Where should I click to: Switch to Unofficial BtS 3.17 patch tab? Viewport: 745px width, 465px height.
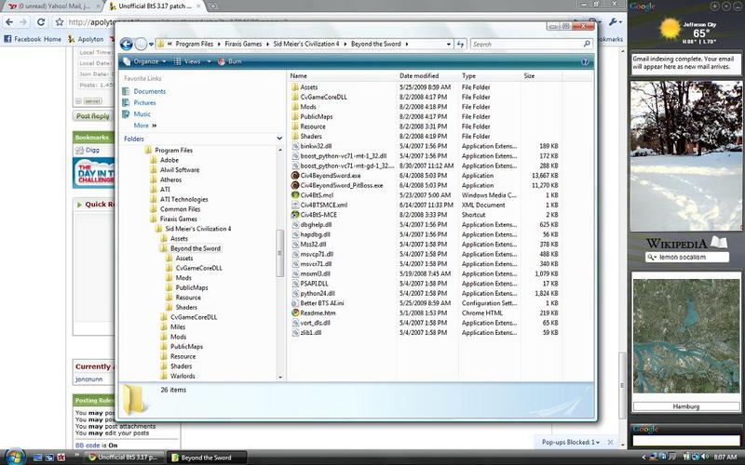pos(156,7)
